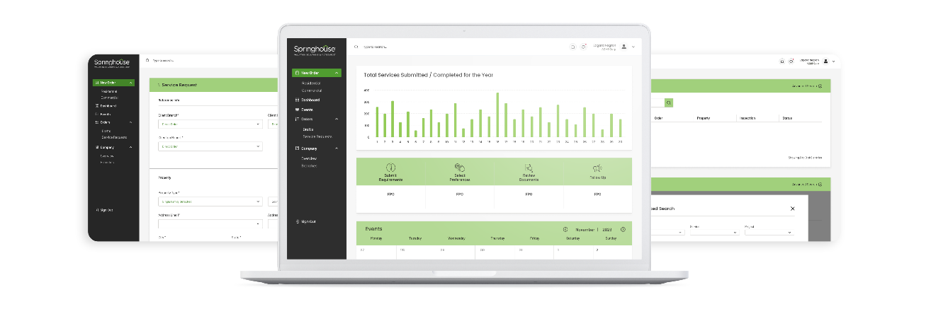Click the Order column header in right window

(x=659, y=118)
